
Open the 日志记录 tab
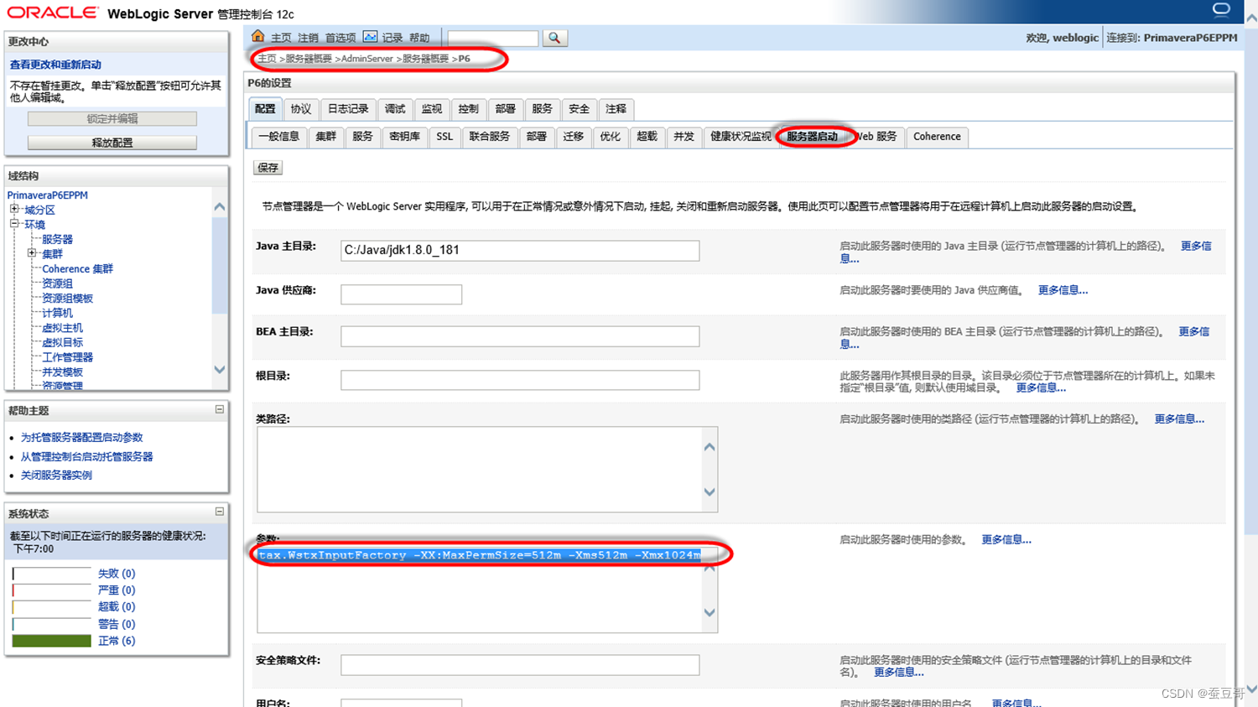(x=348, y=109)
